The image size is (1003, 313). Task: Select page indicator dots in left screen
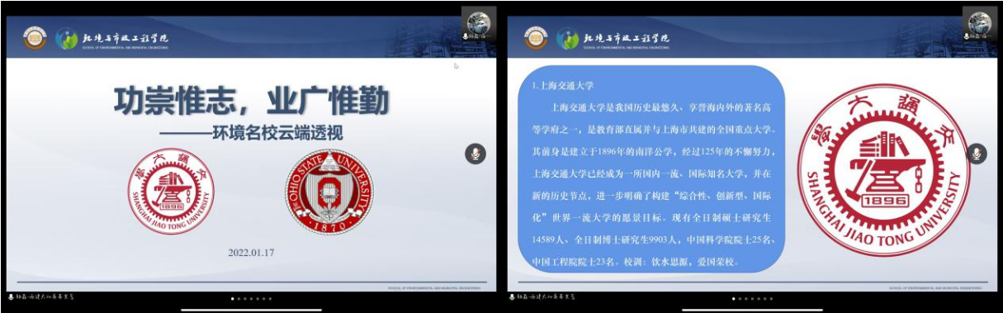(251, 299)
